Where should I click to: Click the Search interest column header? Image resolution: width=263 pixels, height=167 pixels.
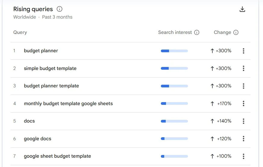[175, 32]
